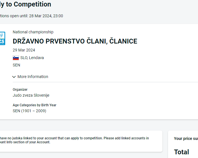This screenshot has height=158, width=198.
Task: Click the Judo federation logo
Action: [x=2, y=38]
